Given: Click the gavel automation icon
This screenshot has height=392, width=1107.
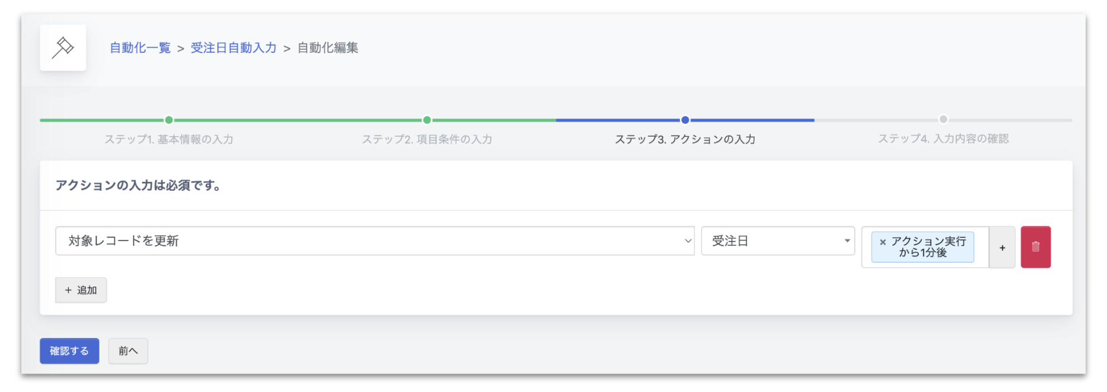Looking at the screenshot, I should point(63,48).
